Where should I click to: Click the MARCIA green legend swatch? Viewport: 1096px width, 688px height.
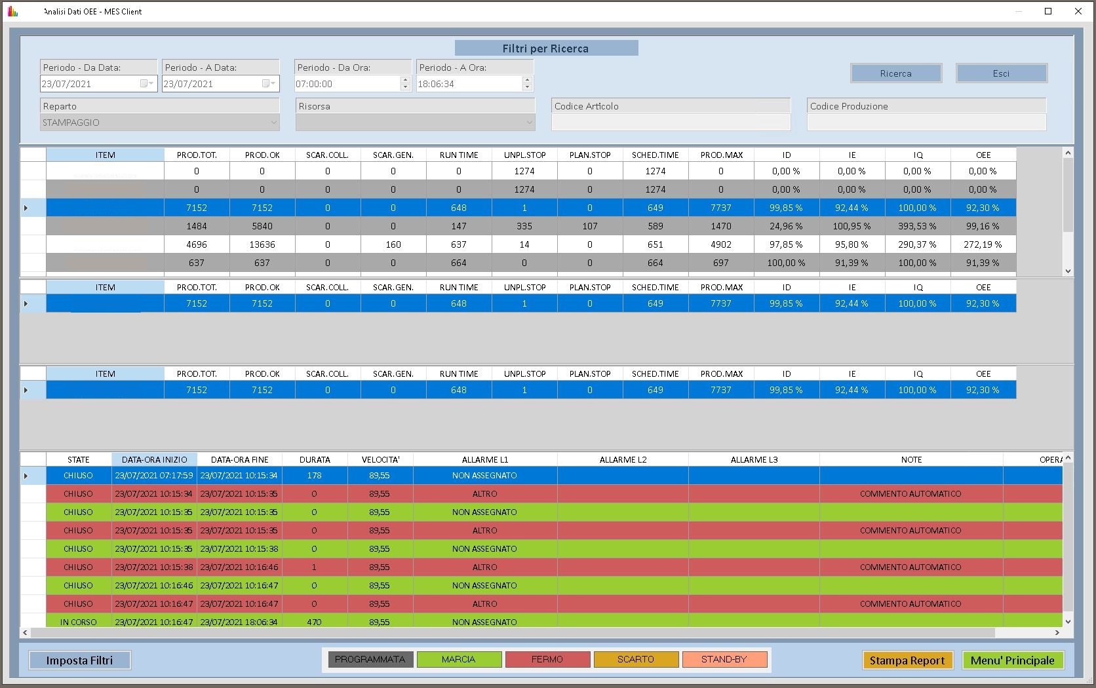point(459,659)
